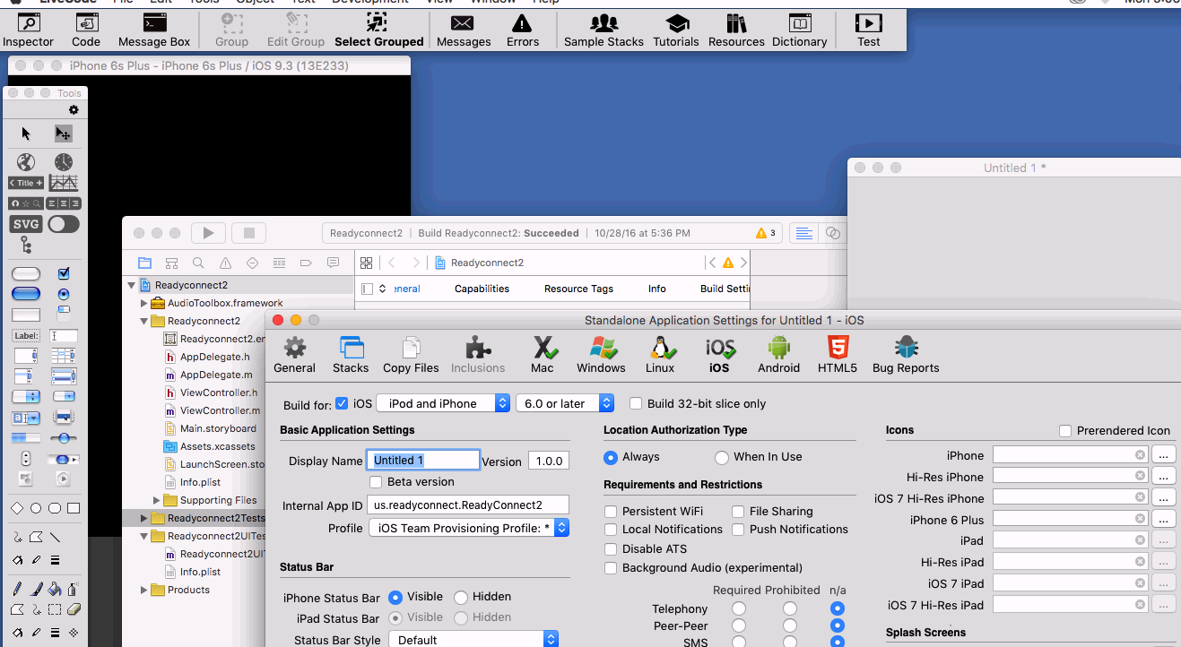This screenshot has width=1181, height=647.
Task: Open the iPod and iPhone device dropdown
Action: click(x=443, y=403)
